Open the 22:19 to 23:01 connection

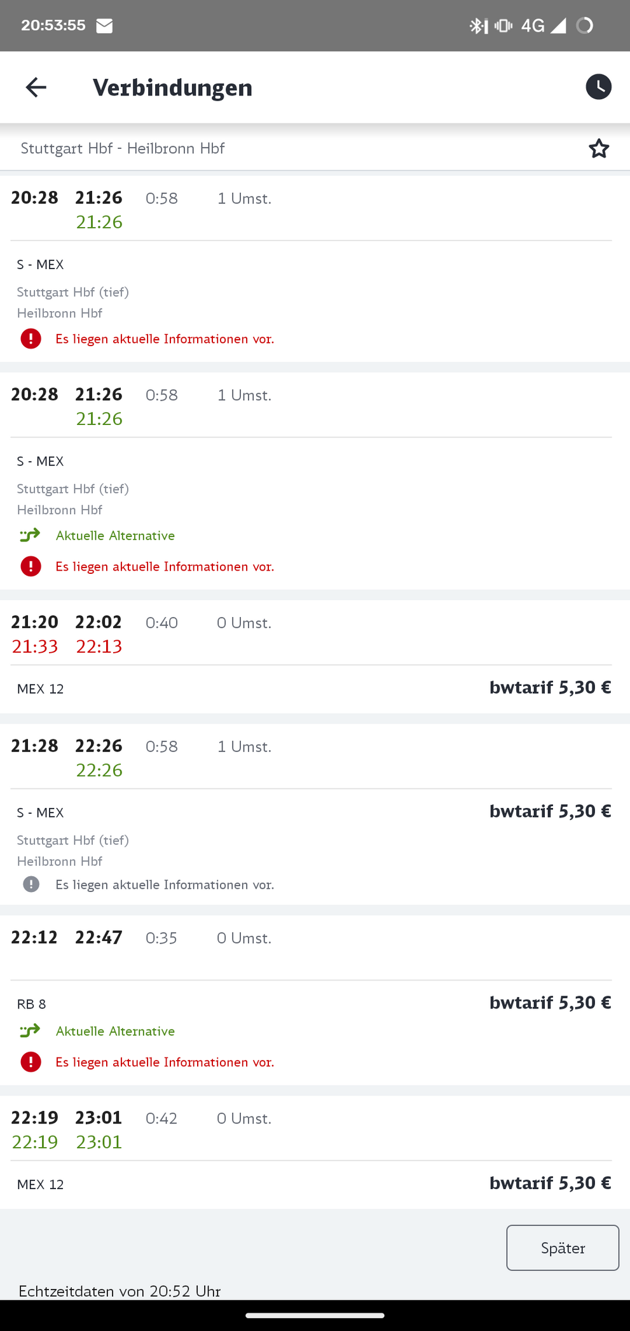click(x=315, y=1152)
